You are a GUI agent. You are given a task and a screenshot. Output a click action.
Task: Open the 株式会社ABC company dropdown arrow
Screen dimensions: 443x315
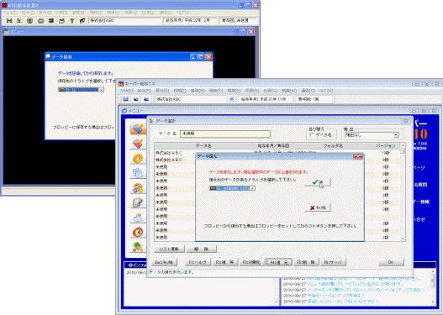click(232, 99)
